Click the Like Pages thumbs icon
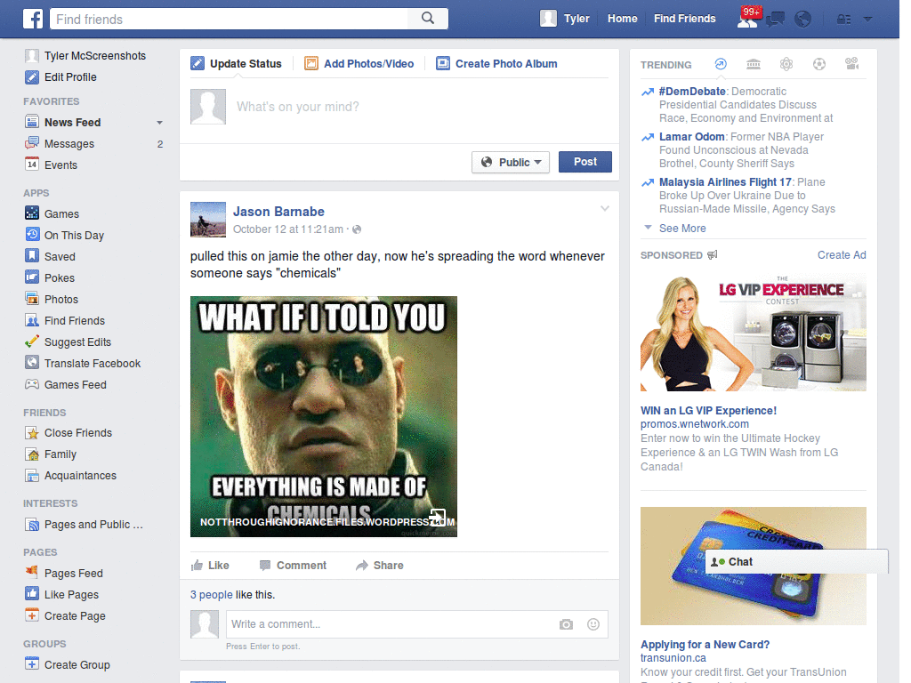Screen dimensions: 911x683 click(x=32, y=594)
